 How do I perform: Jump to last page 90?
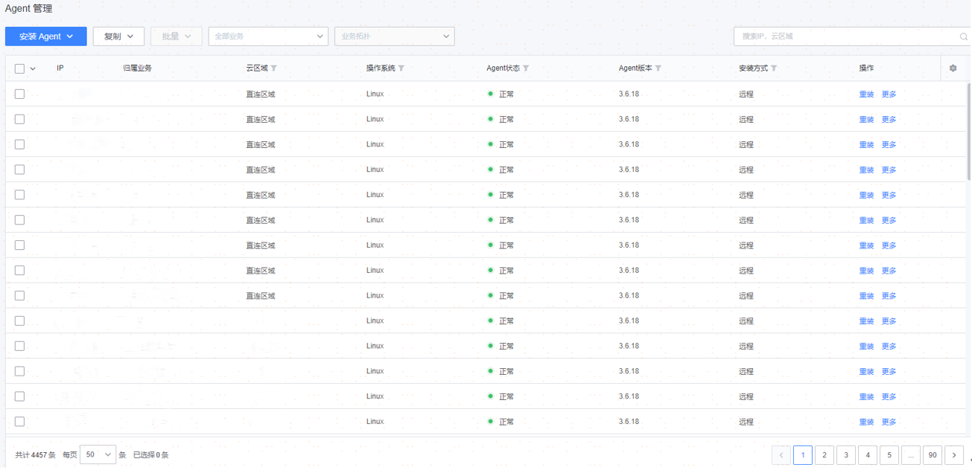(x=933, y=455)
